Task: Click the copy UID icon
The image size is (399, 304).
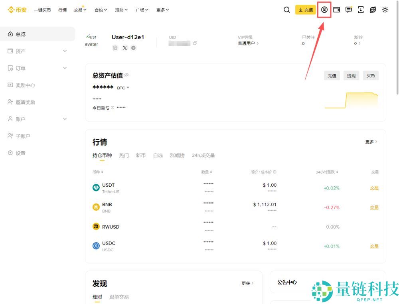Action: [195, 43]
